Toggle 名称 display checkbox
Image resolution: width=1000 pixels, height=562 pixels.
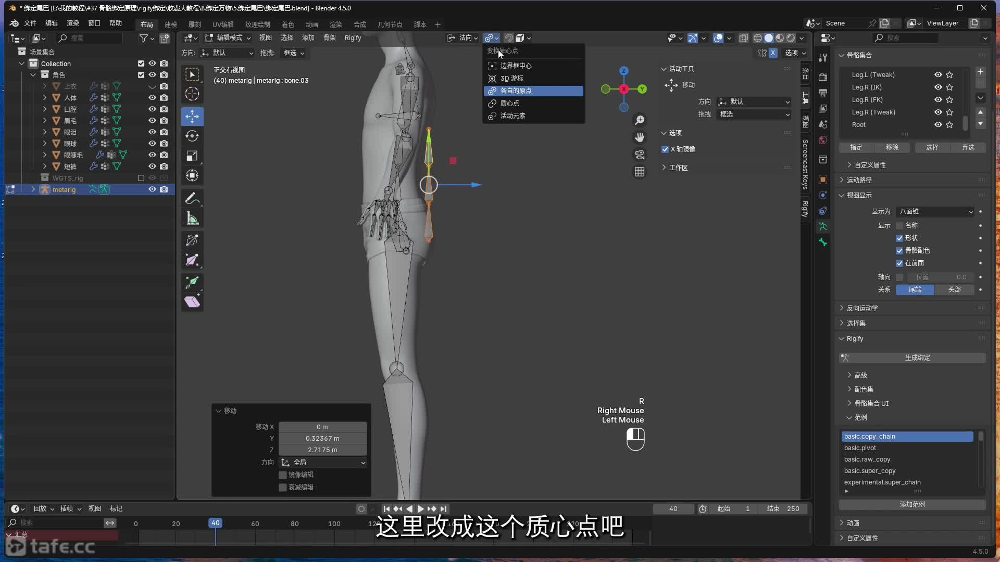click(899, 226)
